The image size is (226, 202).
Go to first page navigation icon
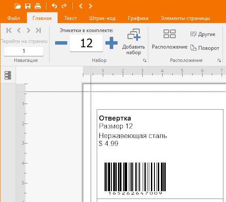click(9, 30)
